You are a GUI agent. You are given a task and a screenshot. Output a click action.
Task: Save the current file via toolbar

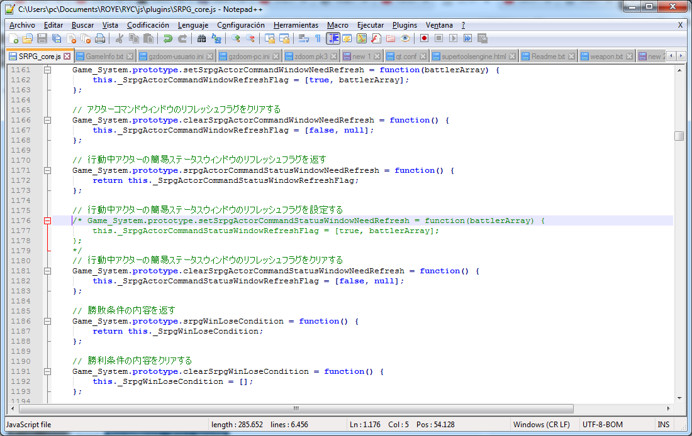pyautogui.click(x=42, y=39)
